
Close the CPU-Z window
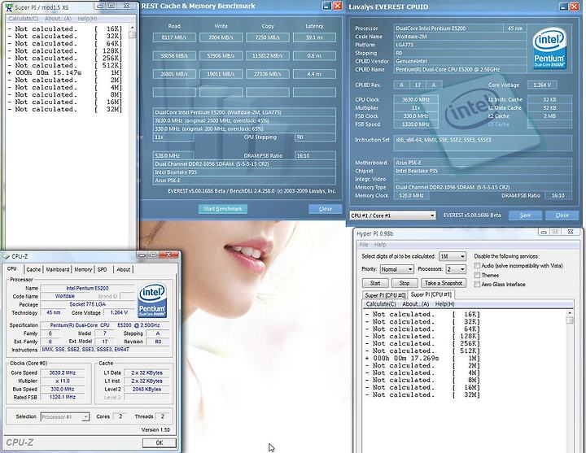pyautogui.click(x=168, y=255)
